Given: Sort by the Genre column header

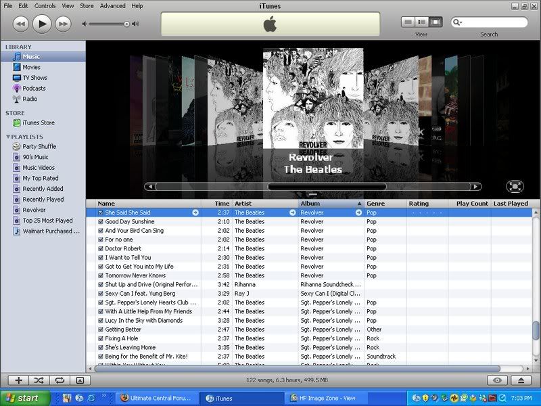Looking at the screenshot, I should pyautogui.click(x=385, y=204).
